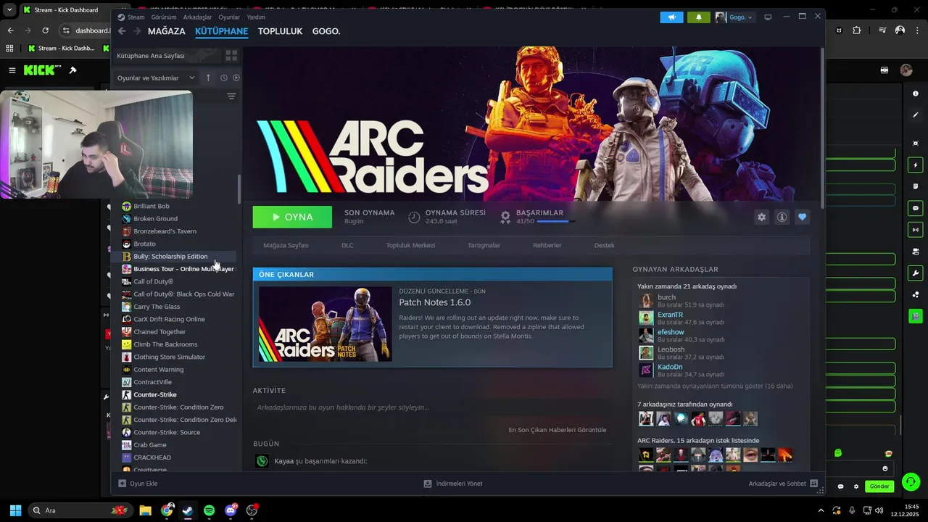The height and width of the screenshot is (522, 928).
Task: Click Kick sidebar chat bubble icon
Action: pyautogui.click(x=916, y=208)
